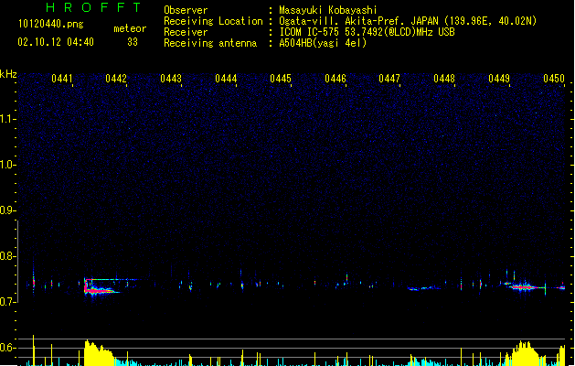
Task: Click the 0446 time marker
Action: point(335,79)
